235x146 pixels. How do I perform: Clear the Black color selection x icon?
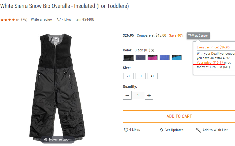tap(152, 50)
